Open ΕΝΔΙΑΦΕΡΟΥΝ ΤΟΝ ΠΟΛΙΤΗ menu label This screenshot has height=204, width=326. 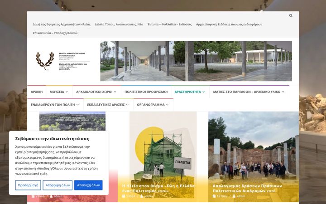click(53, 105)
